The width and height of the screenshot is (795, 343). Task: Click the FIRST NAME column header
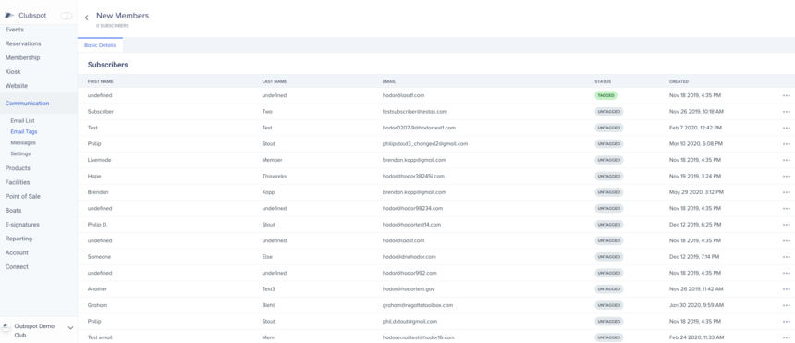pos(101,81)
